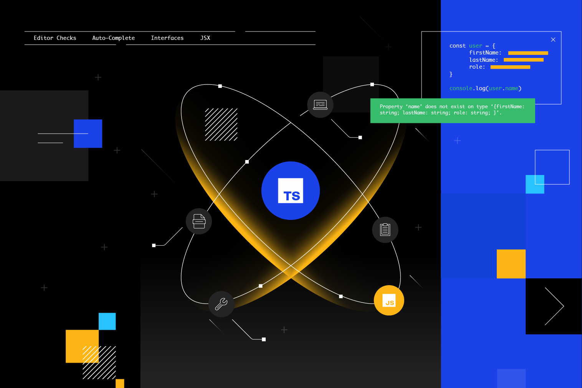Click the 'const user = {' code line

coord(473,46)
